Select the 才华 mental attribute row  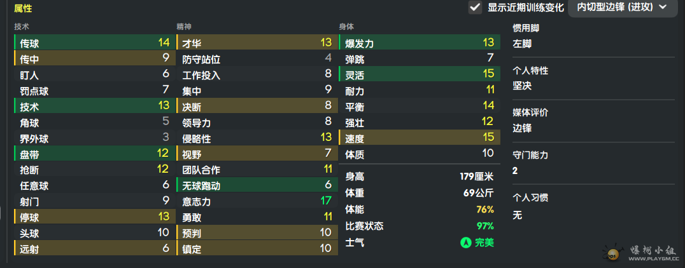tap(257, 43)
